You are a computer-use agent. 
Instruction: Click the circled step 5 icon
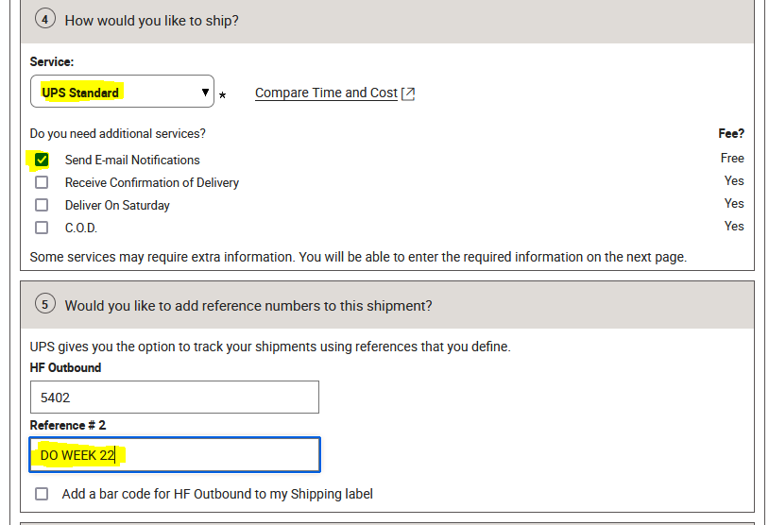(x=44, y=305)
